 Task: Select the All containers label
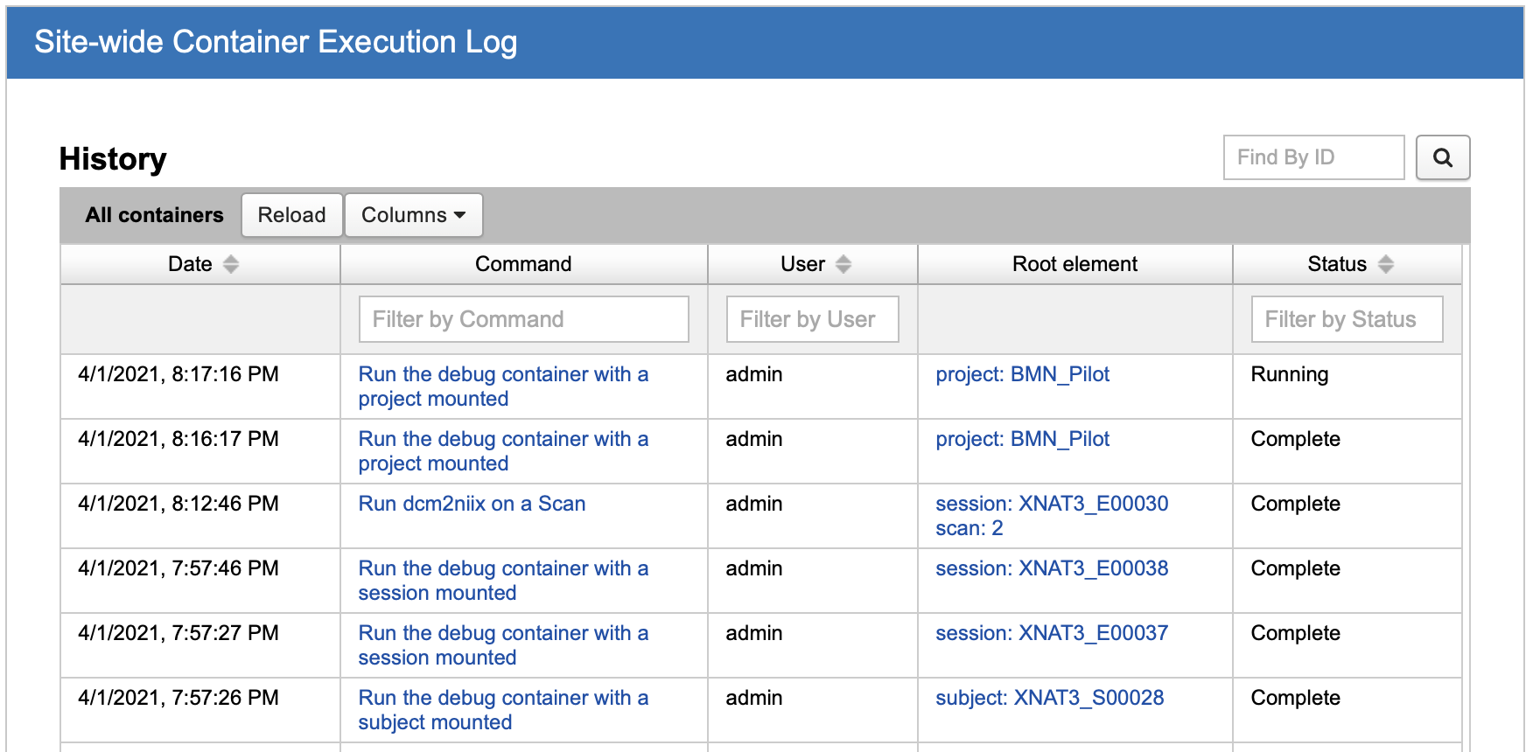coord(154,215)
